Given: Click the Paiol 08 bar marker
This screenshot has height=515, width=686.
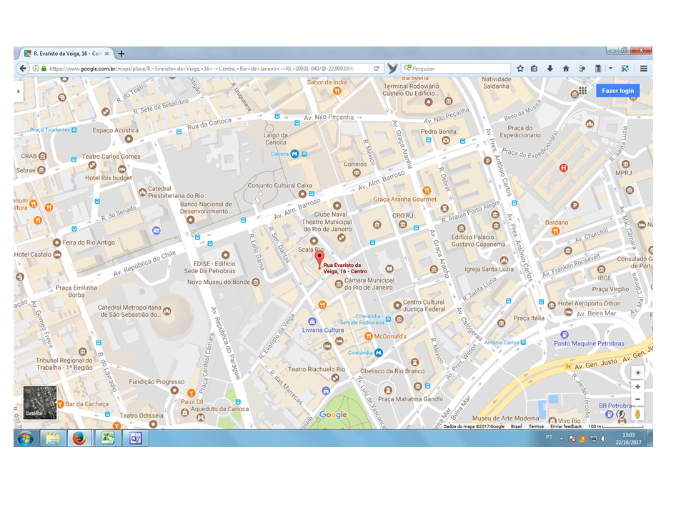Looking at the screenshot, I should pos(191,393).
